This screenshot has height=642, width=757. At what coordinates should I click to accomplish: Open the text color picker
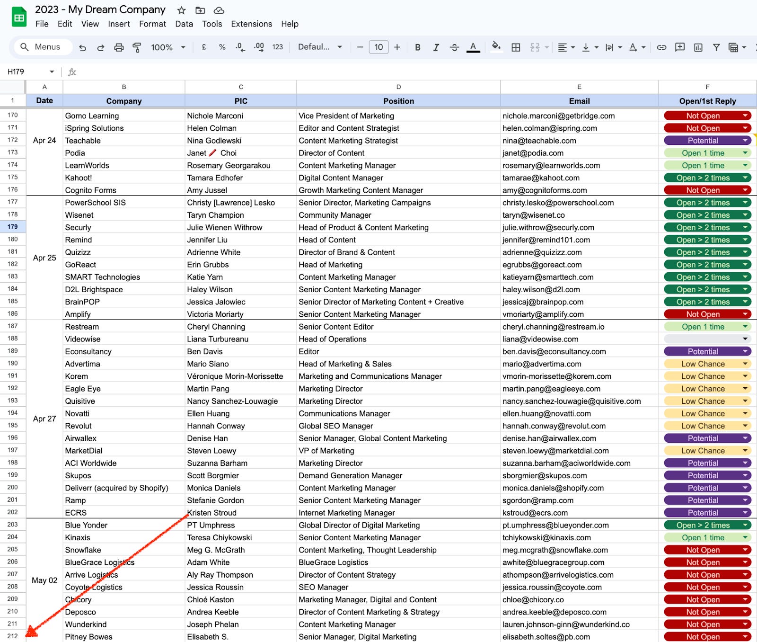[473, 47]
